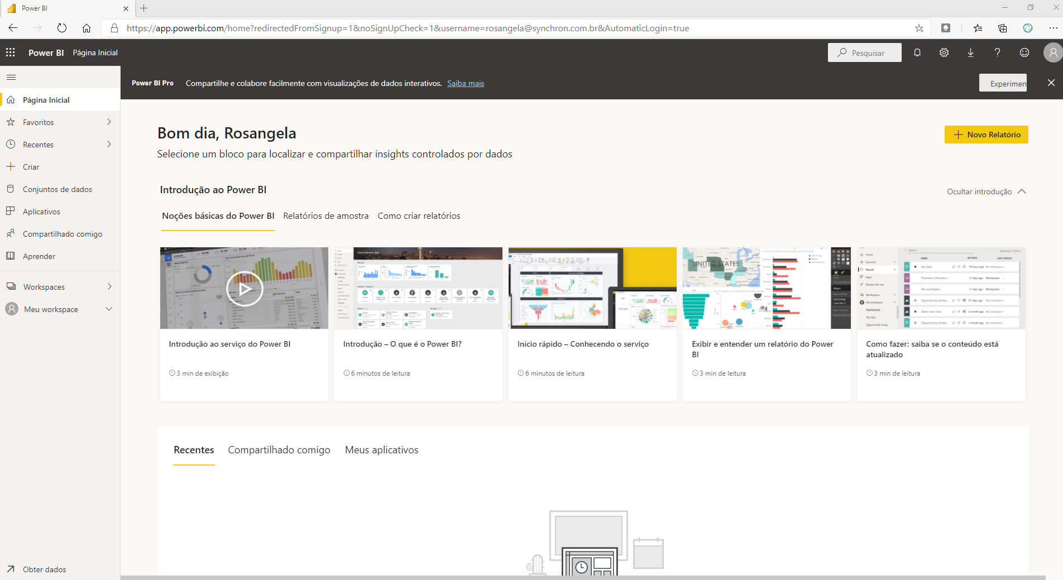1063x580 pixels.
Task: Click the Workspaces icon in sidebar
Action: pyautogui.click(x=11, y=286)
